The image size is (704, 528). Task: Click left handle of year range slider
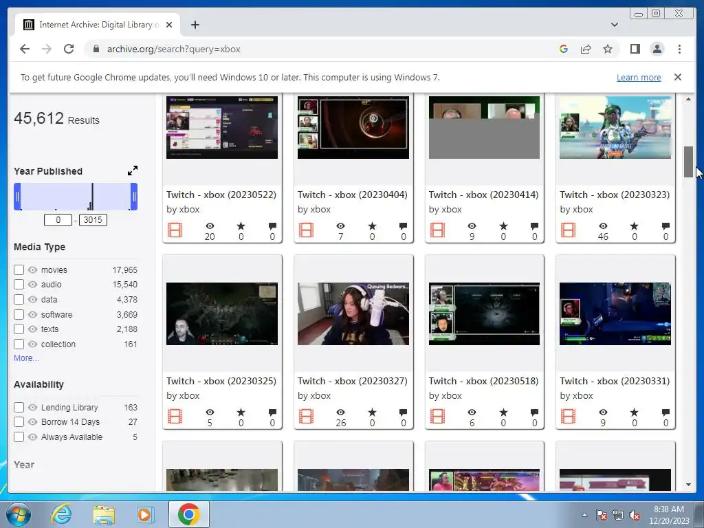[x=17, y=196]
